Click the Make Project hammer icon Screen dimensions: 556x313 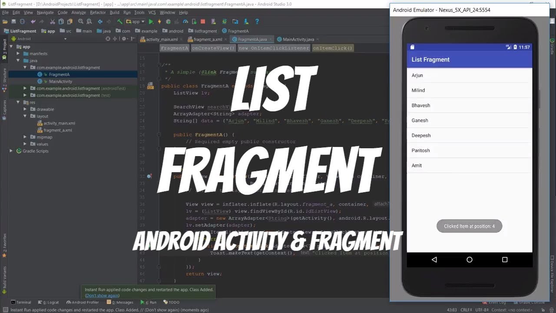(119, 21)
